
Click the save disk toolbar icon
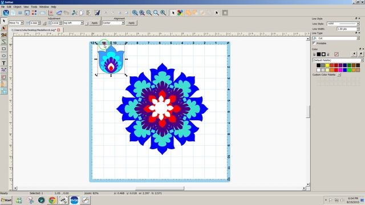pyautogui.click(x=27, y=13)
